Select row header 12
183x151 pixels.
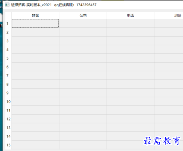(x=8, y=119)
